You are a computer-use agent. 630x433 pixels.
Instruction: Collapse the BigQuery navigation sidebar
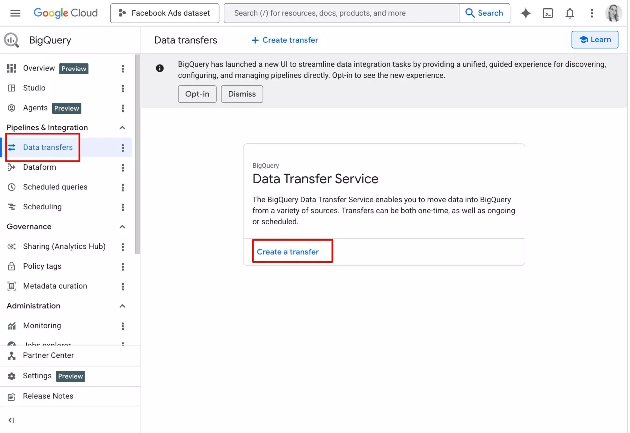coord(11,420)
